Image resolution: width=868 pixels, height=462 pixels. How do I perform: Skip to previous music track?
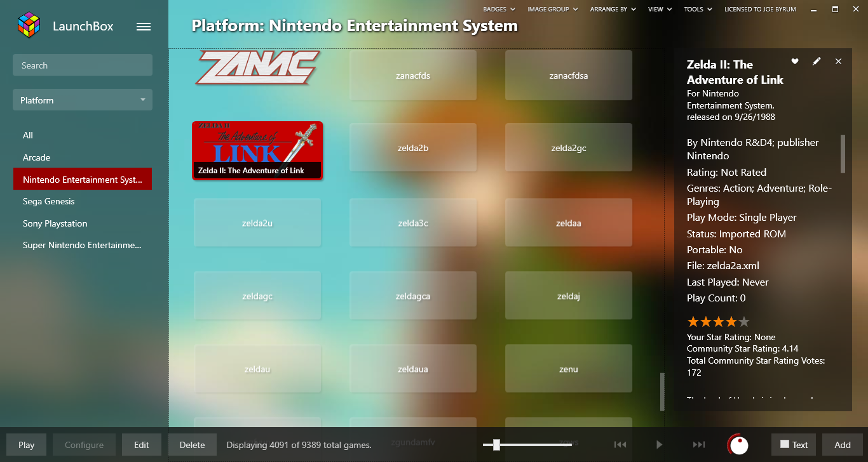(620, 445)
